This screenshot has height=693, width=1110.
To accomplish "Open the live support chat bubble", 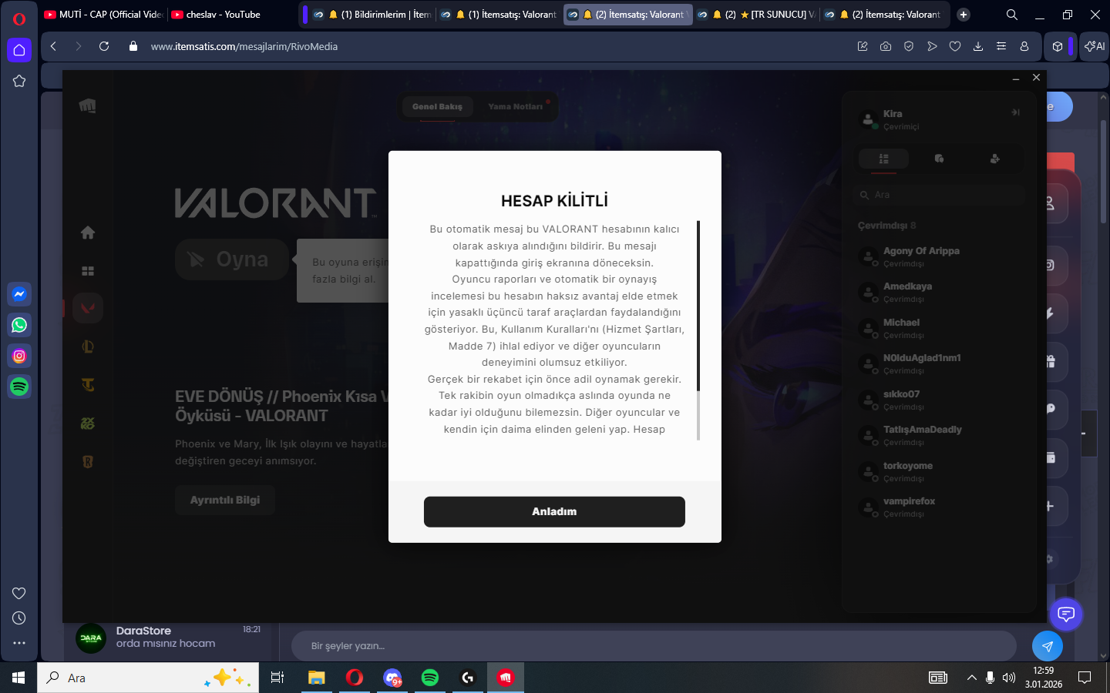I will click(x=1066, y=614).
